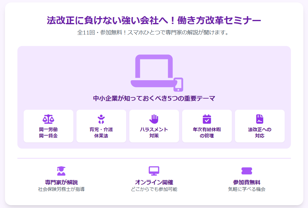Click the 全11回・参加無料 subtitle text
The height and width of the screenshot is (208, 308).
tap(154, 32)
